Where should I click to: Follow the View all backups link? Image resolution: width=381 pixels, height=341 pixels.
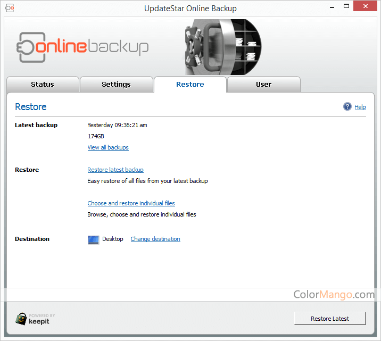click(x=108, y=147)
